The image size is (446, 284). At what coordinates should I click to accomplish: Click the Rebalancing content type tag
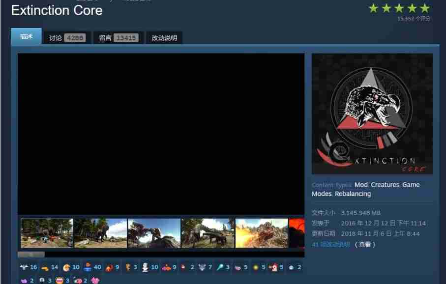pos(353,194)
